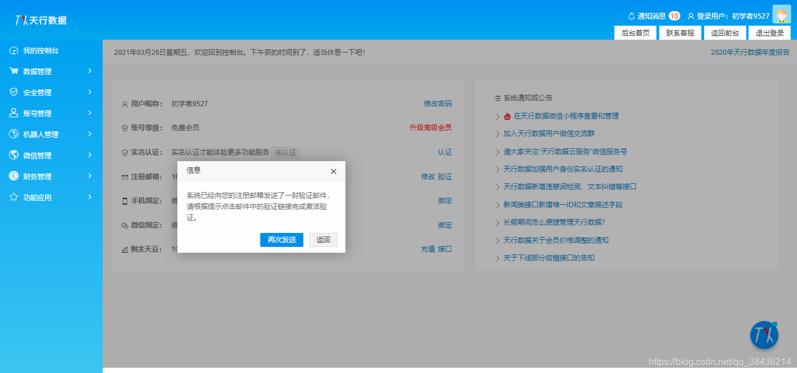Expand the 安全管理 chevron
Screen dimensions: 797x373
click(x=90, y=92)
